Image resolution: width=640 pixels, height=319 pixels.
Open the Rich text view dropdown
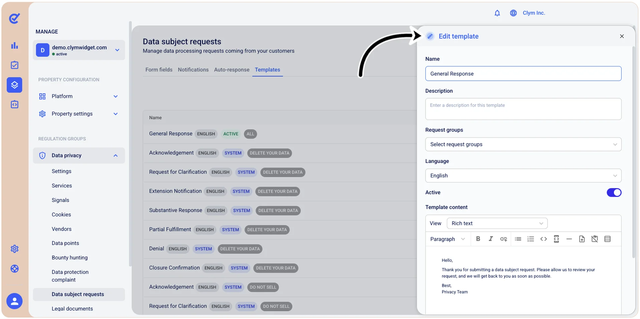[497, 223]
